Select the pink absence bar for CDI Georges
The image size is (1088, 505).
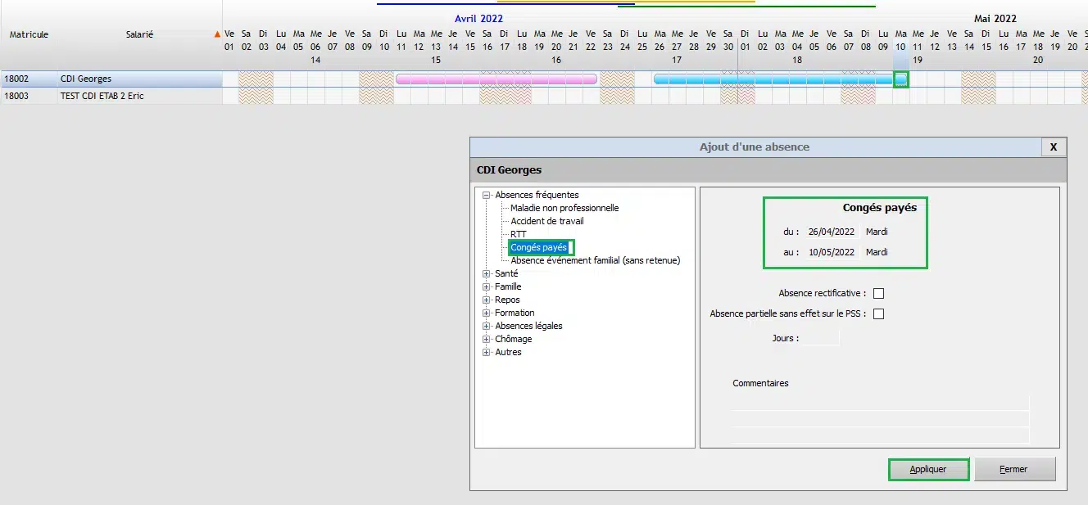coord(496,79)
